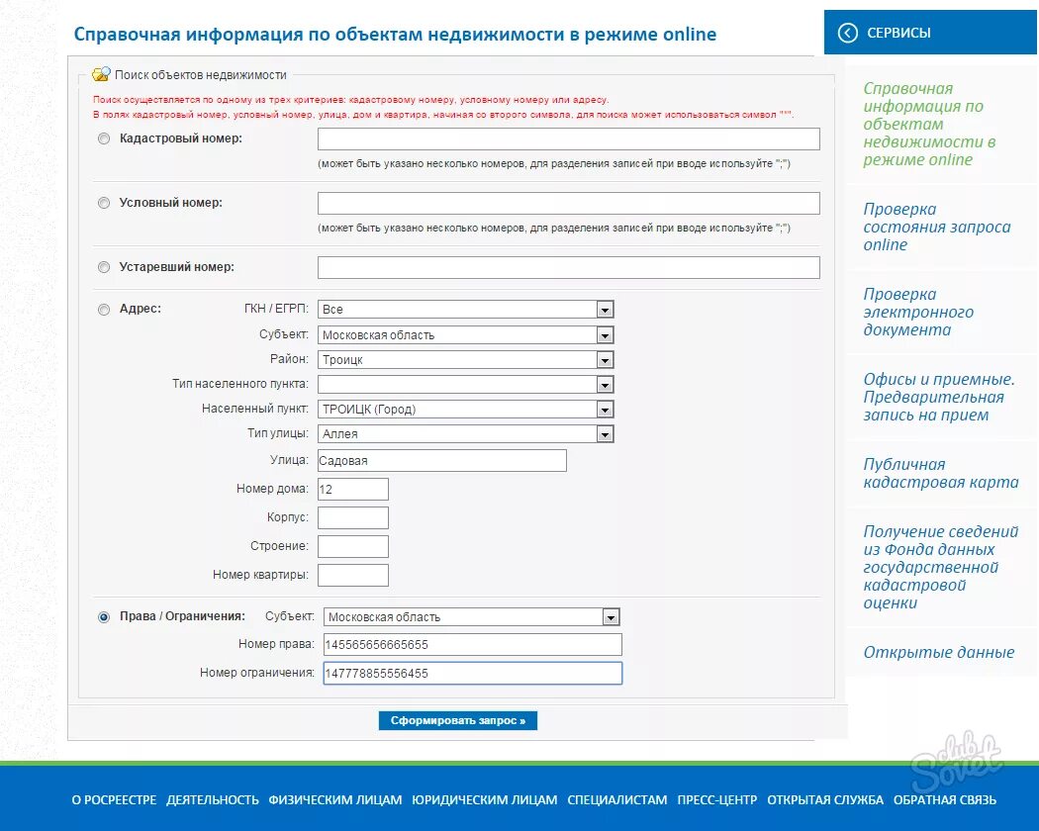
Task: Open the empty Тип населенного пункта dropdown
Action: [605, 384]
